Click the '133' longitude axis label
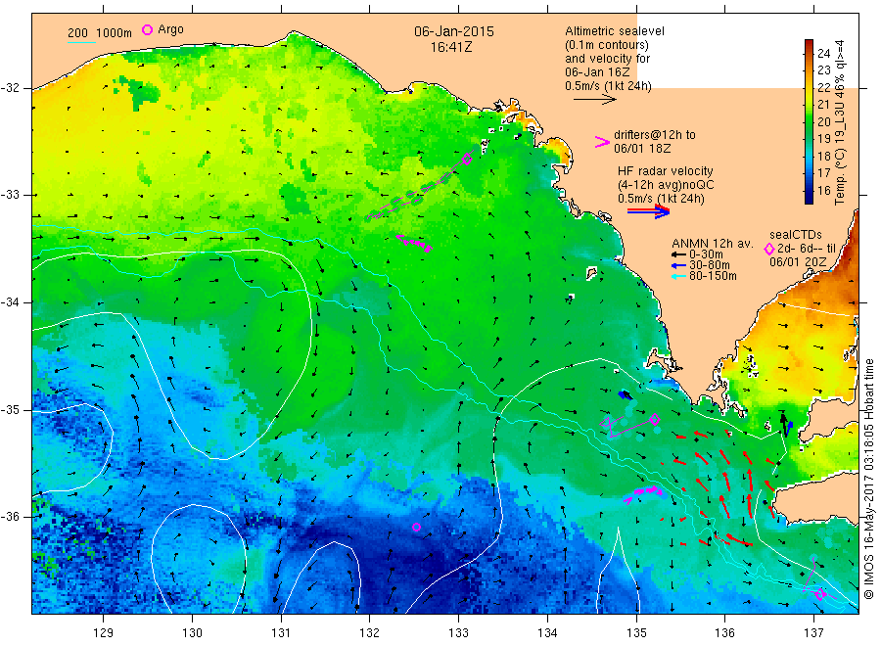The width and height of the screenshot is (881, 646). click(x=458, y=633)
